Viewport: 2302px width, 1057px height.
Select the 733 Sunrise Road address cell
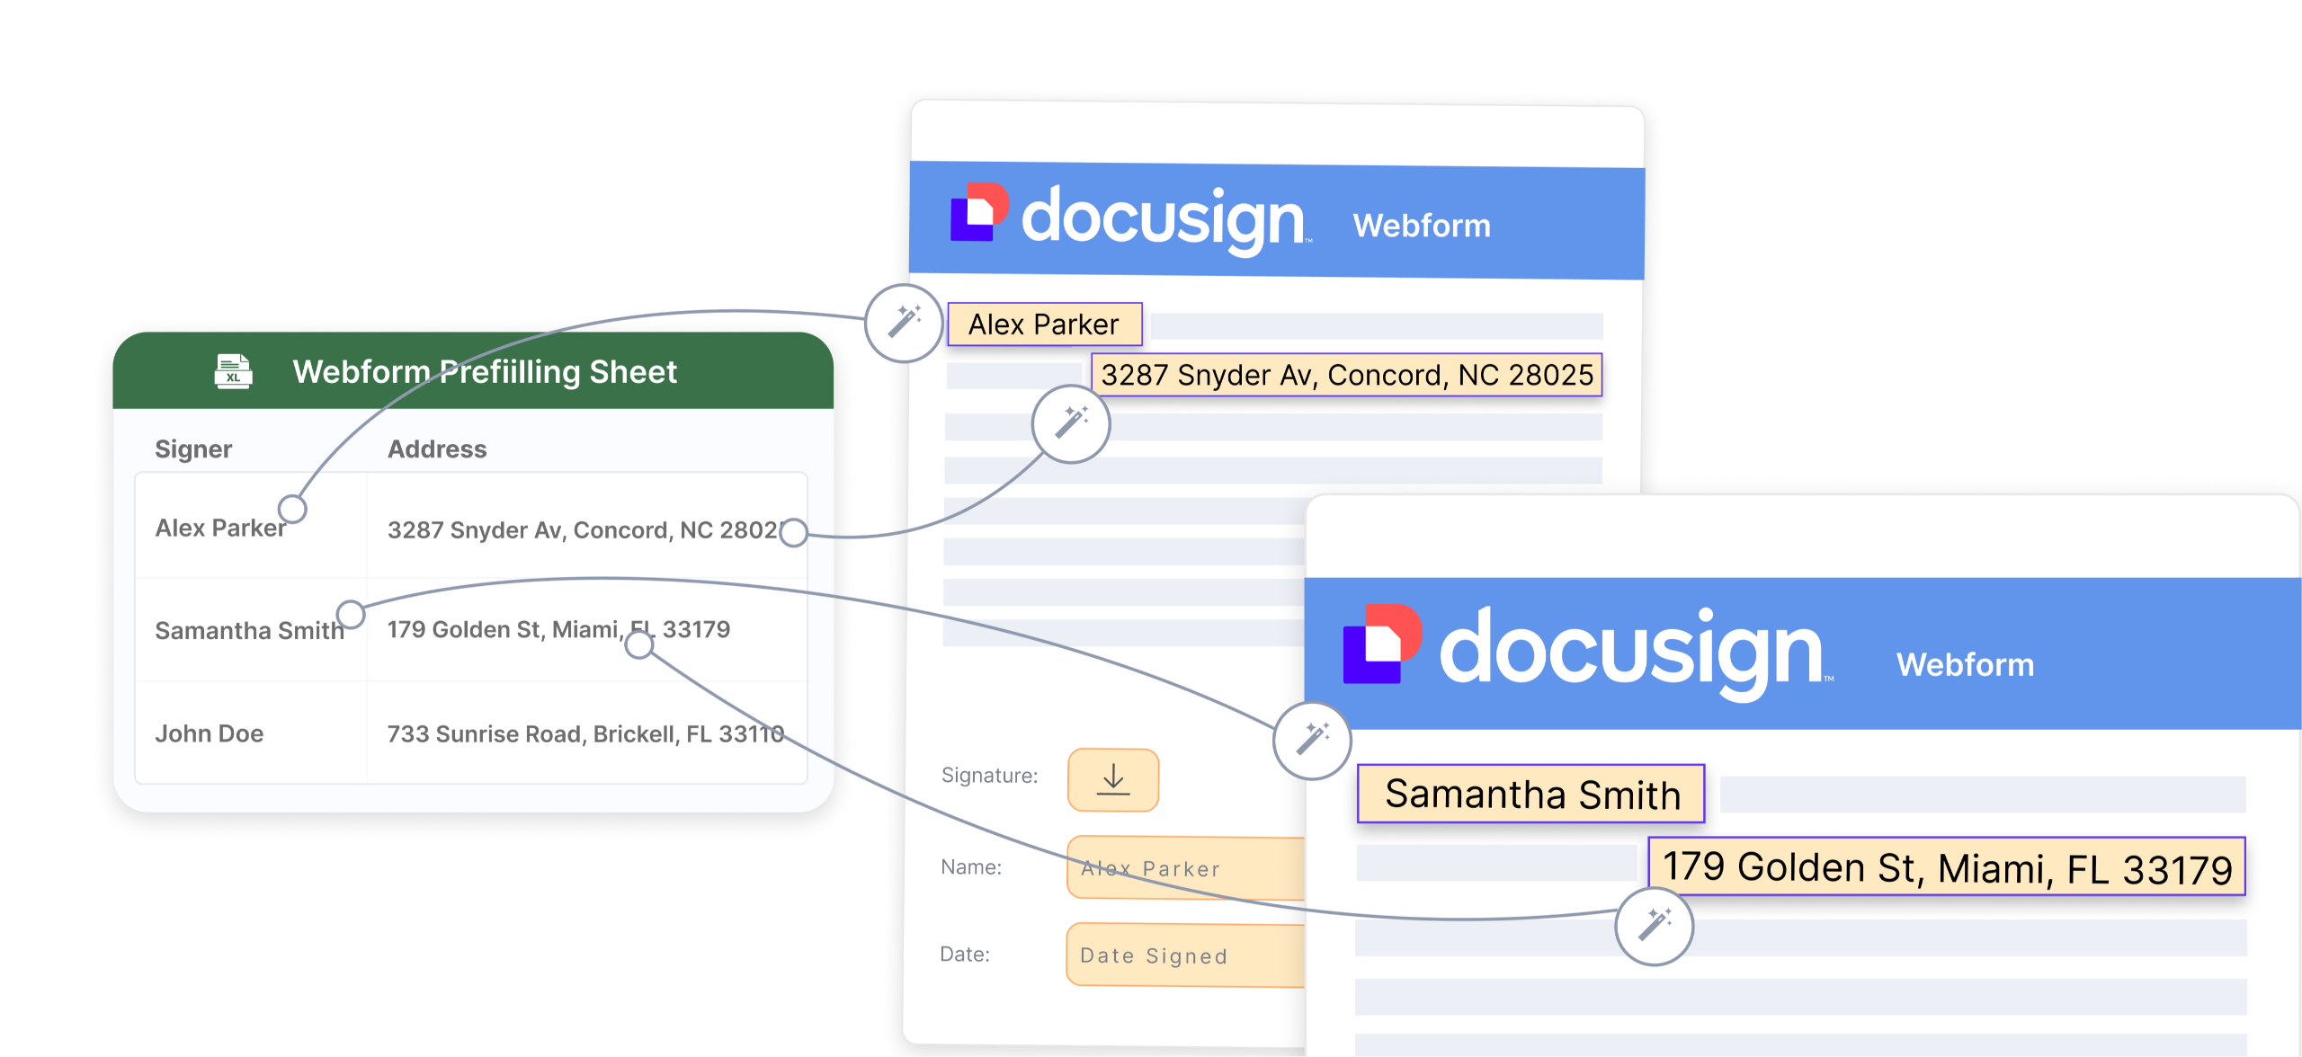(x=584, y=734)
